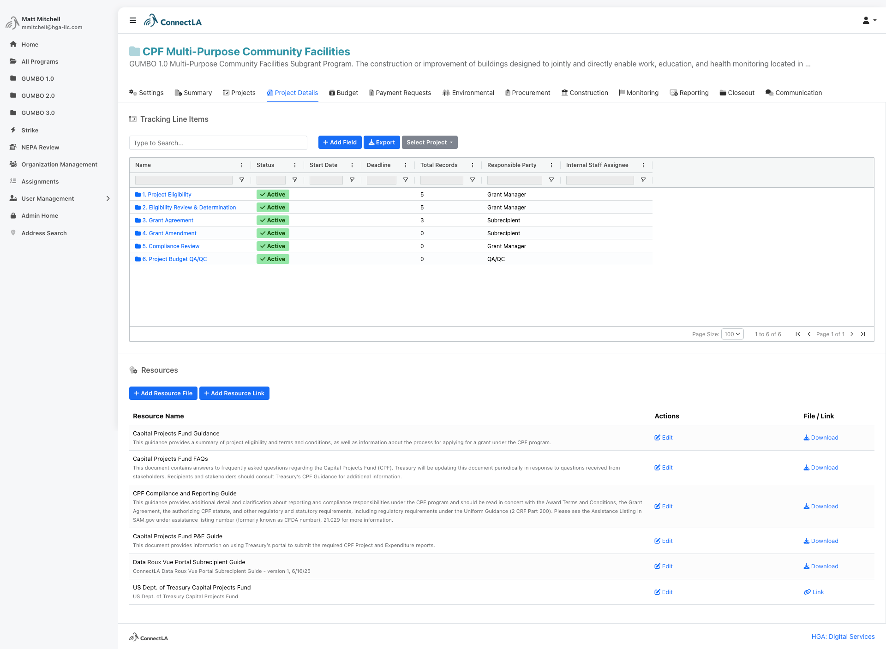Click the Add Resource Link button

pos(234,393)
